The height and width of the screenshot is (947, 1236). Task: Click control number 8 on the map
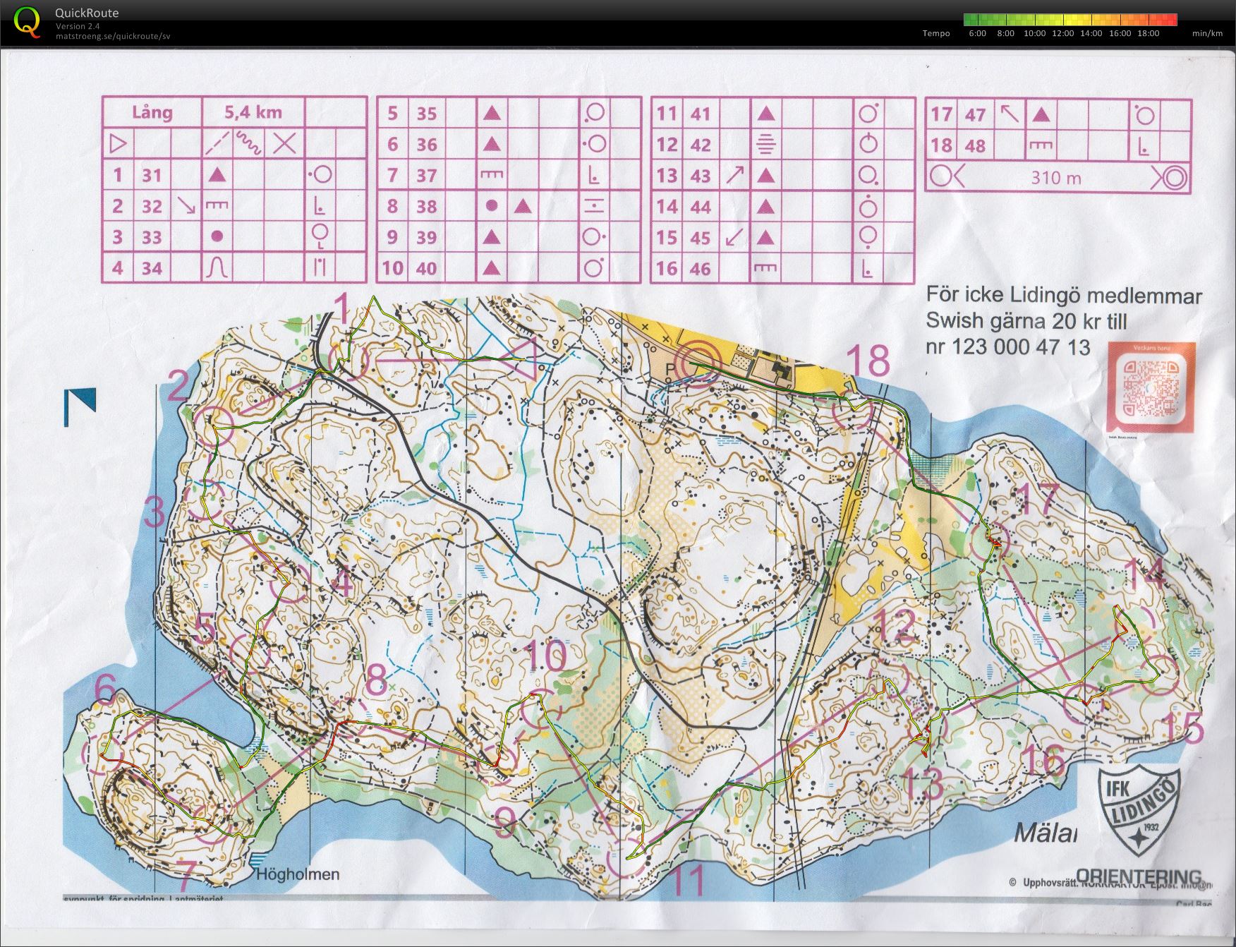pyautogui.click(x=376, y=680)
